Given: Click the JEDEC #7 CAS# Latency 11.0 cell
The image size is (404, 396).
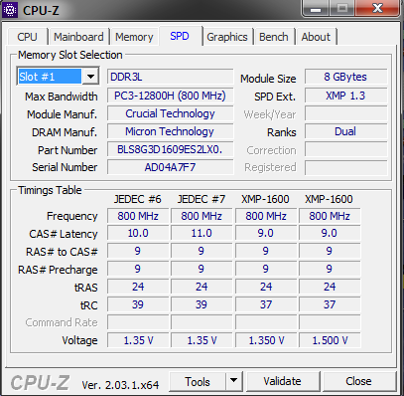Looking at the screenshot, I should pyautogui.click(x=202, y=233).
